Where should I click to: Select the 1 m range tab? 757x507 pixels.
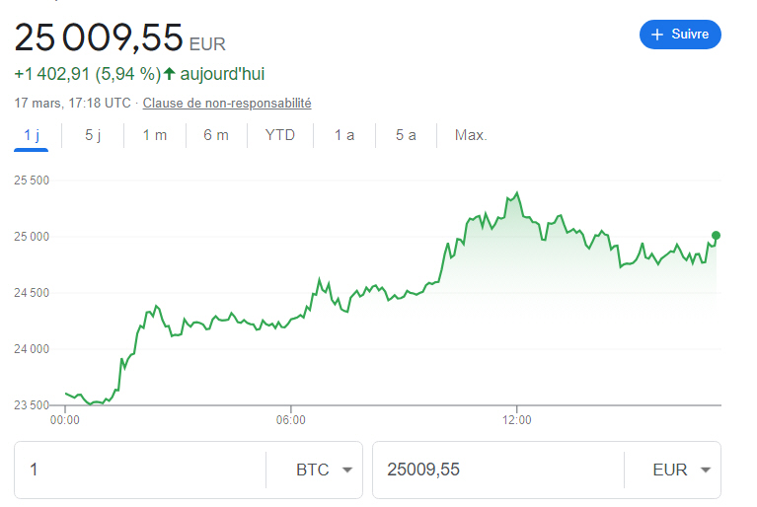pos(155,135)
